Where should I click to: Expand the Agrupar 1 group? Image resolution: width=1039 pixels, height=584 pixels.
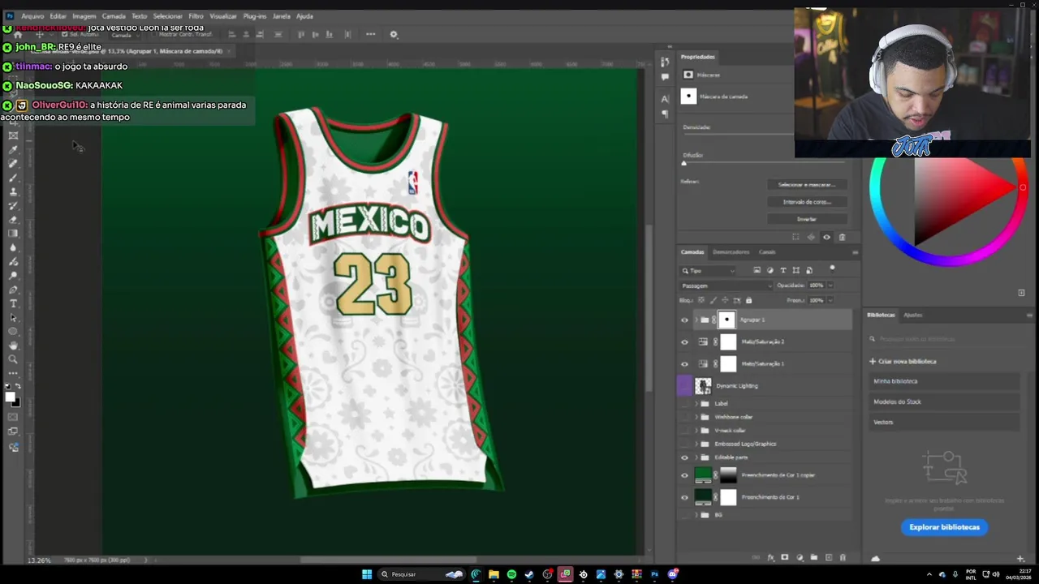(696, 320)
